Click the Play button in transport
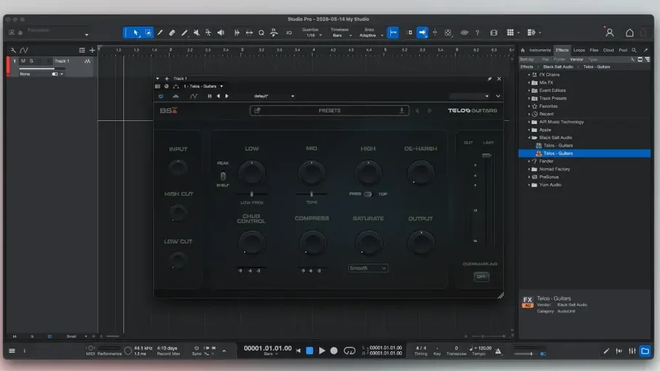 (322, 351)
